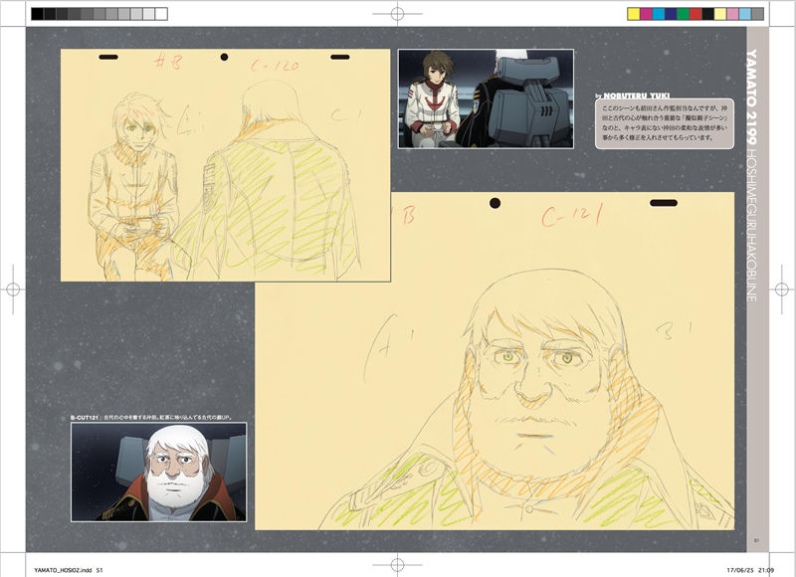
Task: Click the cyan swatch in the color bar
Action: pyautogui.click(x=659, y=14)
